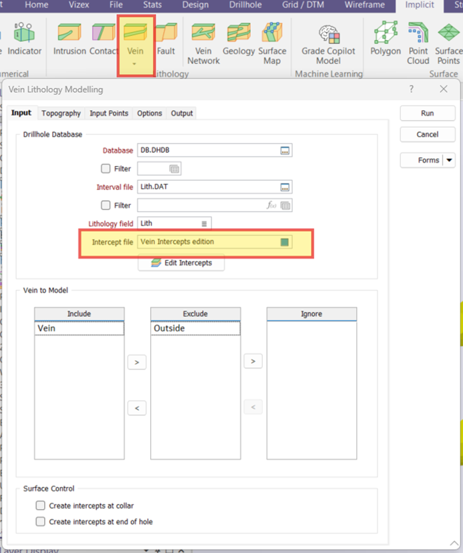Enable the Database Filter checkbox
The height and width of the screenshot is (553, 463).
105,169
